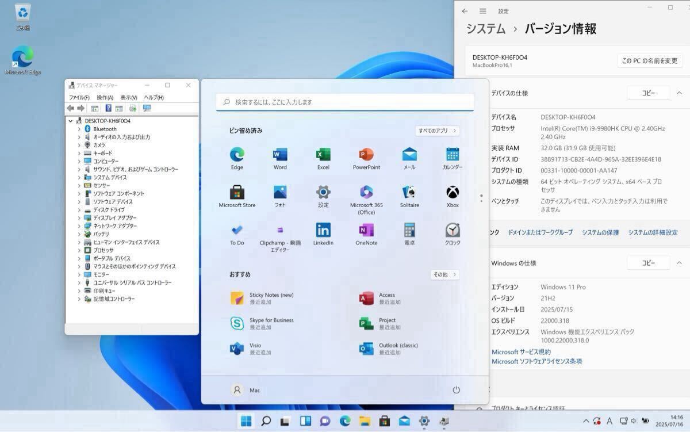The image size is (690, 432).
Task: Open Access recommended item
Action: pyautogui.click(x=381, y=298)
